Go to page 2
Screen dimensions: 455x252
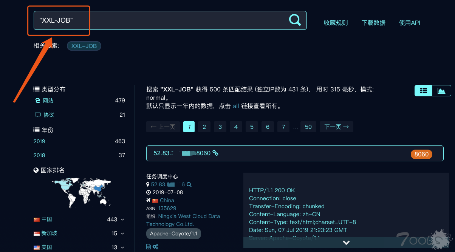204,127
